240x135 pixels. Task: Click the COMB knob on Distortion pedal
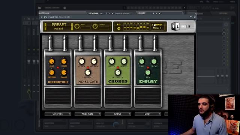pos(64,61)
